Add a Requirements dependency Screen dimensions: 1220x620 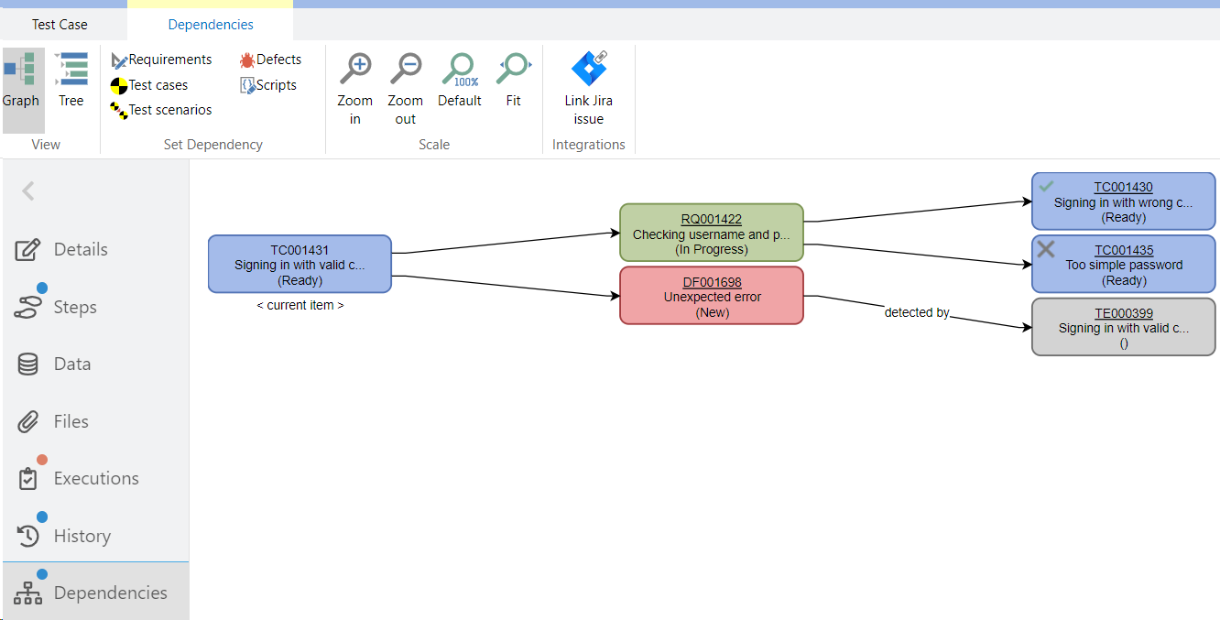161,60
